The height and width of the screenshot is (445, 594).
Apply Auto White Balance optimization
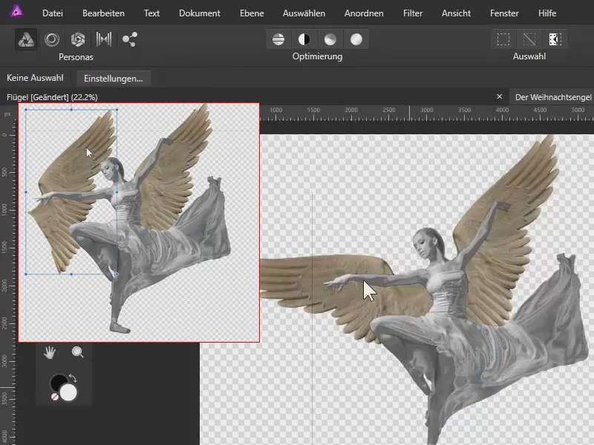click(x=356, y=39)
